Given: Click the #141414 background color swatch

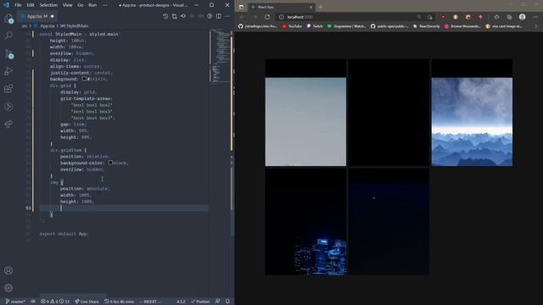Looking at the screenshot, I should pos(84,79).
